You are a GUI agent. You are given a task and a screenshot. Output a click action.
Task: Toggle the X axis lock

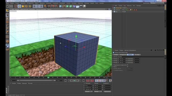pyautogui.click(x=34, y=6)
